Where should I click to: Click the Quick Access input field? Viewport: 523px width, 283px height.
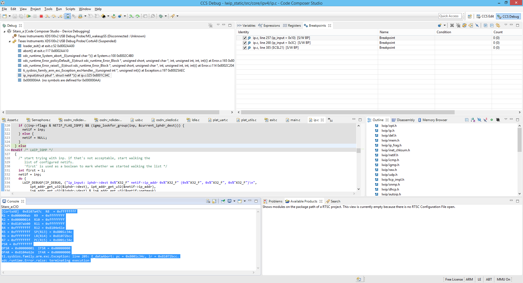pos(450,16)
